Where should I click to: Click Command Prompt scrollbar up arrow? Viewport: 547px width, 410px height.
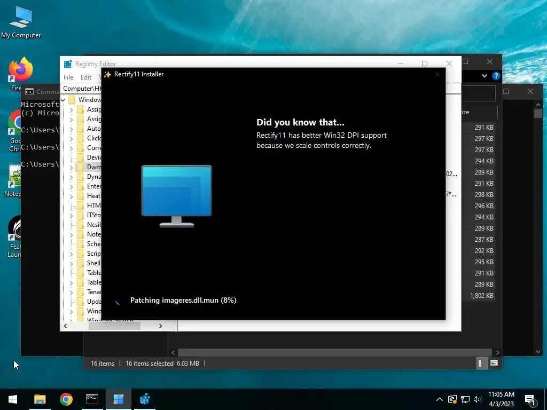[538, 105]
